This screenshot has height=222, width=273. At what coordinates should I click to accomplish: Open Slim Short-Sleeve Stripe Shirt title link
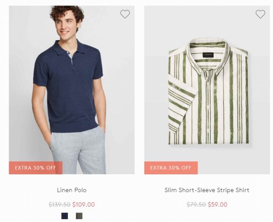point(207,190)
